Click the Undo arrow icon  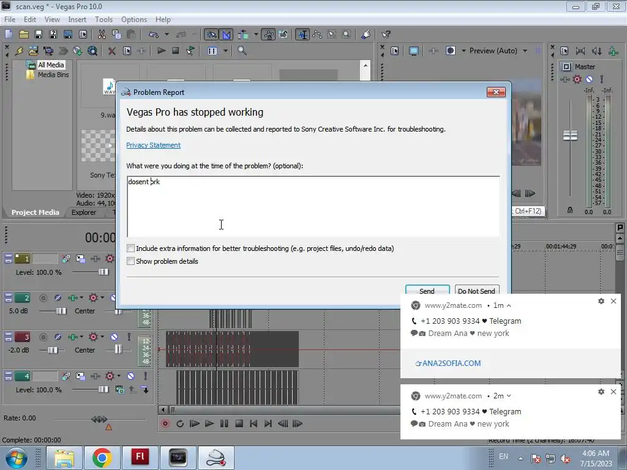click(154, 34)
